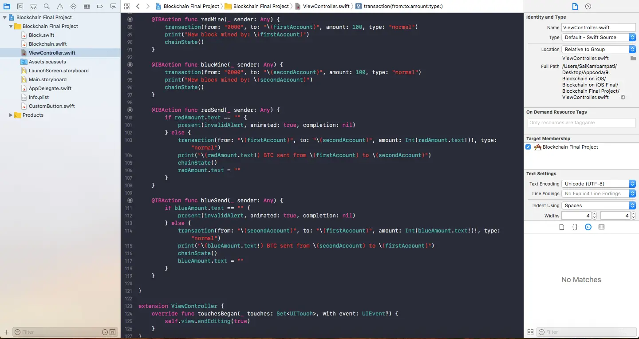Reveal full path in Finder arrow
Viewport: 639px width, 339px height.
click(x=623, y=97)
